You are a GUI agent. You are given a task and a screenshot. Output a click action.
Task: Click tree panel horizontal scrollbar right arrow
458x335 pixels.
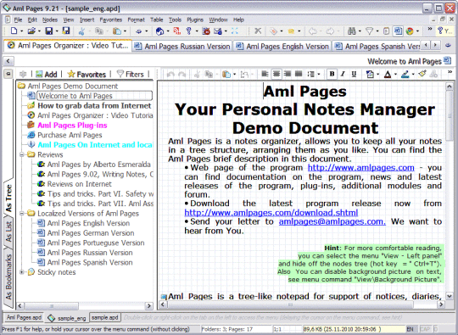148,306
